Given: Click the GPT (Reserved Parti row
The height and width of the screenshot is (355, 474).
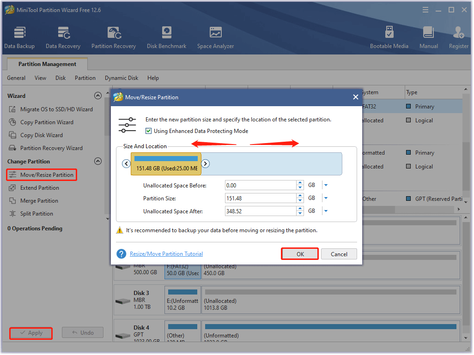Looking at the screenshot, I should click(x=413, y=199).
